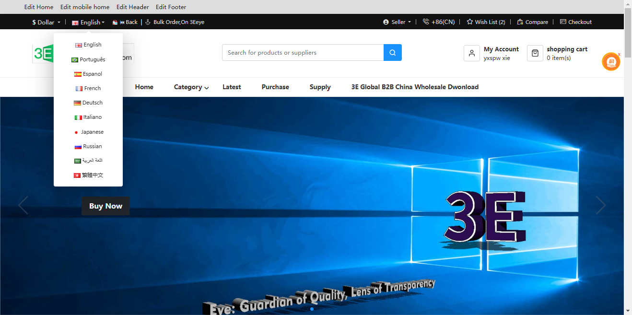Screen dimensions: 632x315
Task: Click the Checkout card icon
Action: tap(563, 22)
